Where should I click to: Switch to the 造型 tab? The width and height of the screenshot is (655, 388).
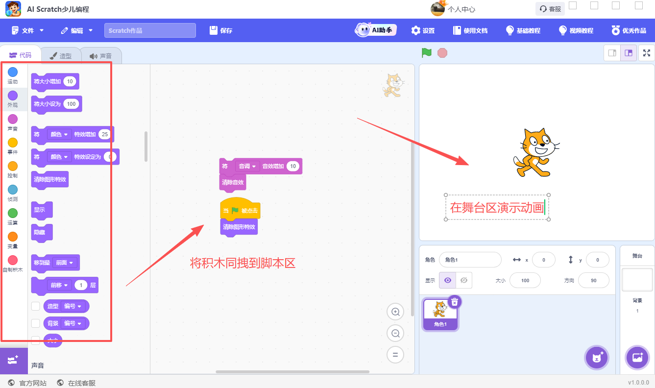click(x=61, y=55)
